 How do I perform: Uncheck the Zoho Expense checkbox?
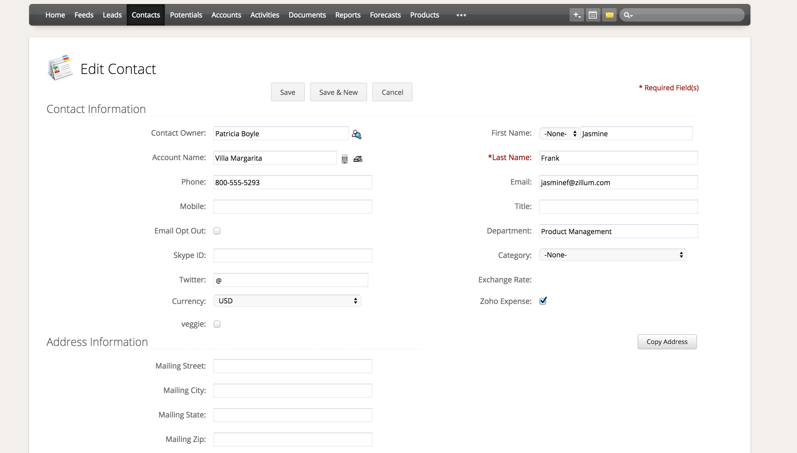[x=543, y=300]
